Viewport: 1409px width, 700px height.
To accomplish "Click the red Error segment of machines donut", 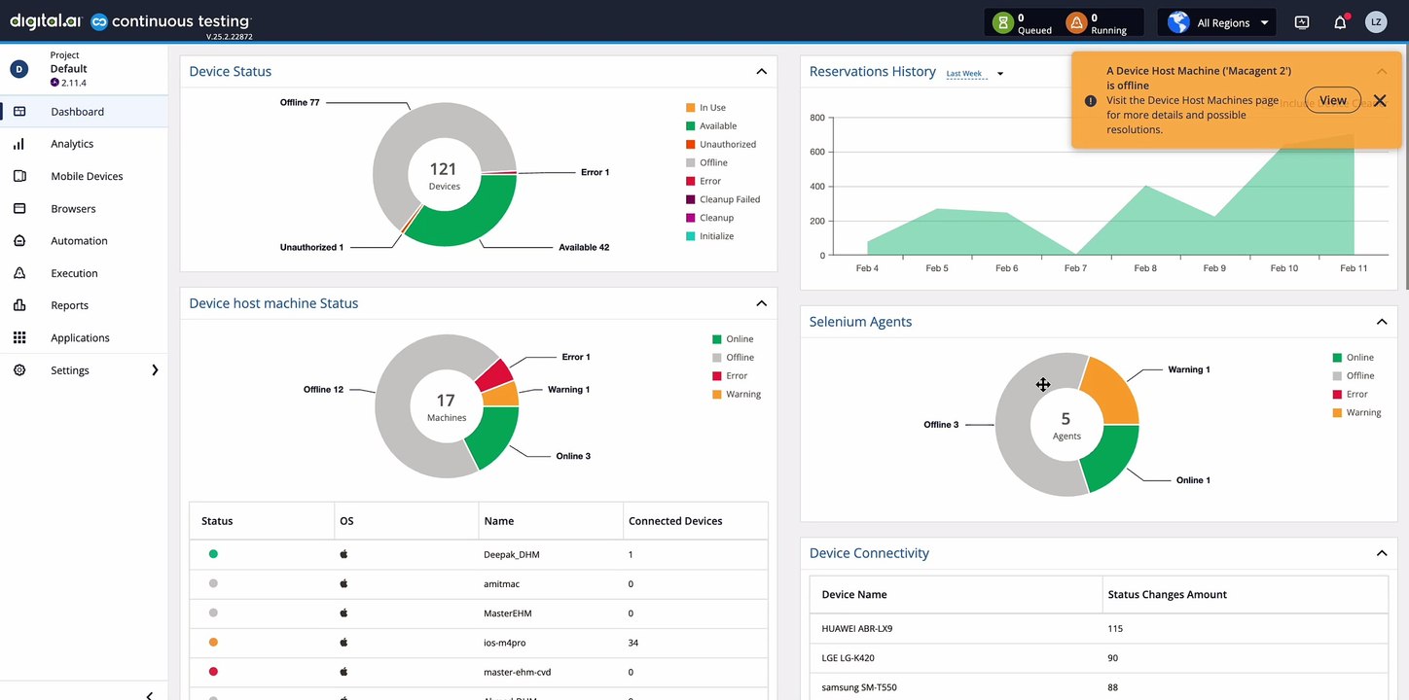I will 494,374.
